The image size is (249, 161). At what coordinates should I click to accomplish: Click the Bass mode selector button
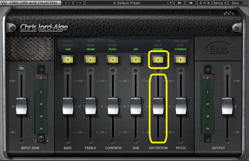[x=68, y=60]
